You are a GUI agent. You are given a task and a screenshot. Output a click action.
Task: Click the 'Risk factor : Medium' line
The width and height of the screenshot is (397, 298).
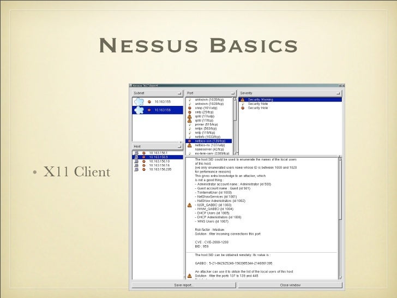pos(209,230)
